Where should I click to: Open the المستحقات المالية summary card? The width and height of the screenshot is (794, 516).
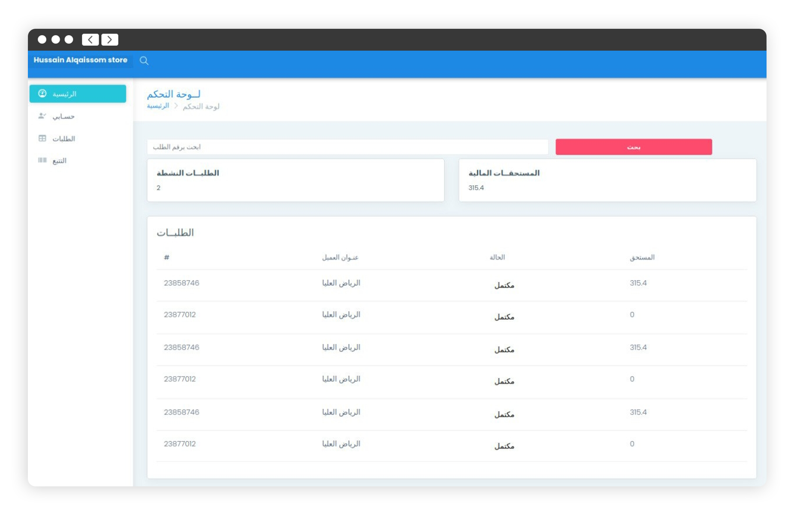607,180
